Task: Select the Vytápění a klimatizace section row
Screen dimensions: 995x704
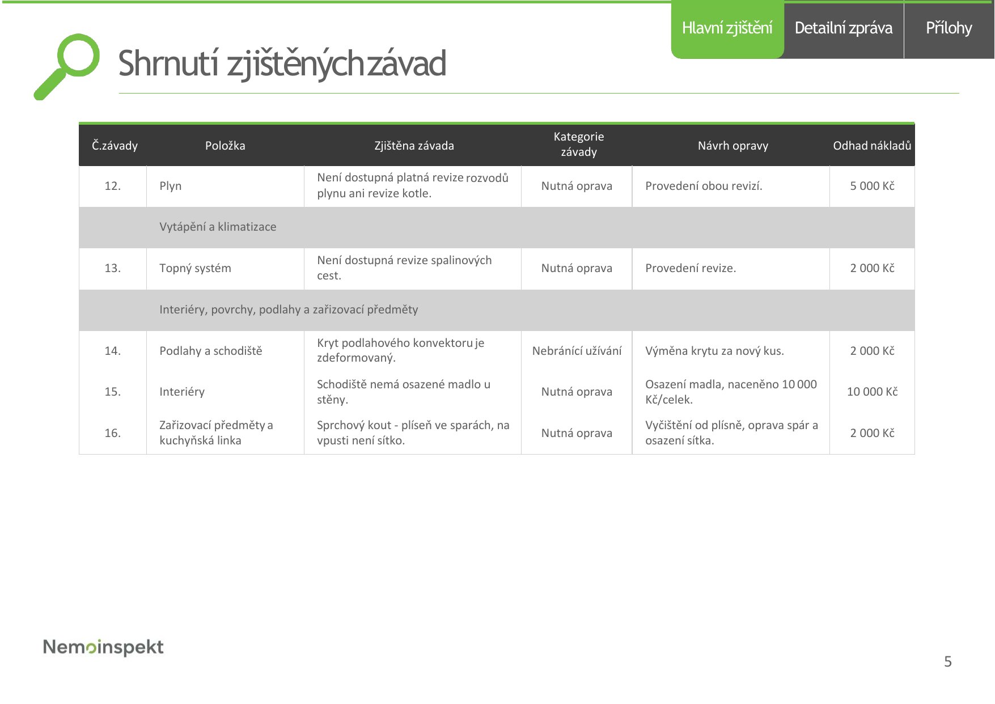Action: (497, 227)
